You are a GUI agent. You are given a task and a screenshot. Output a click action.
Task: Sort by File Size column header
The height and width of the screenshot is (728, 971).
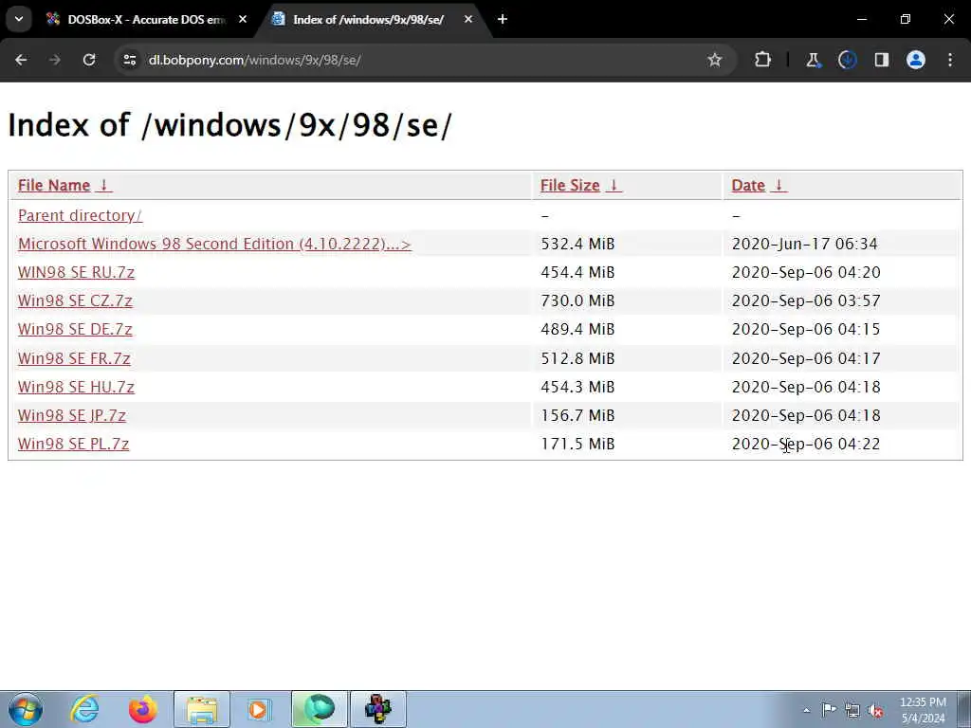570,185
